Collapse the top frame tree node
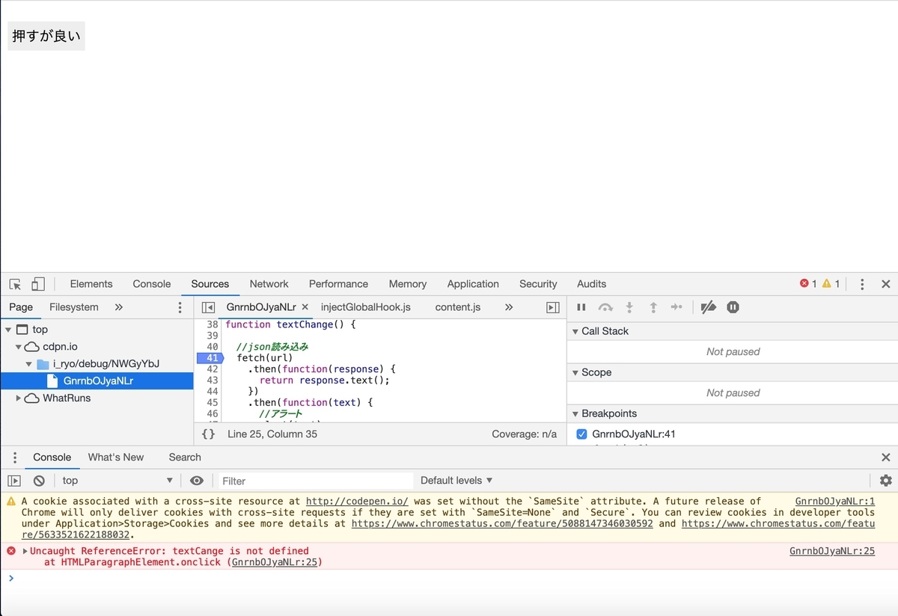The image size is (898, 616). point(8,330)
